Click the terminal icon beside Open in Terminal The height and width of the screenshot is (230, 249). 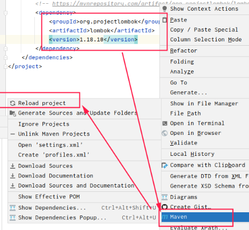165,123
